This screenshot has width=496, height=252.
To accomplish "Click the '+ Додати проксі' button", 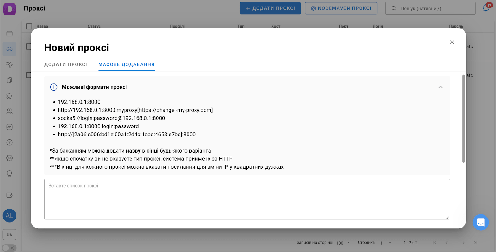I will [x=270, y=8].
